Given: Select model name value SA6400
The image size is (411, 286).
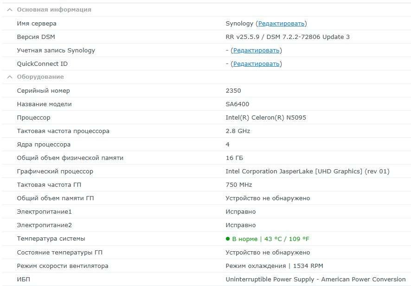Looking at the screenshot, I should coord(238,104).
